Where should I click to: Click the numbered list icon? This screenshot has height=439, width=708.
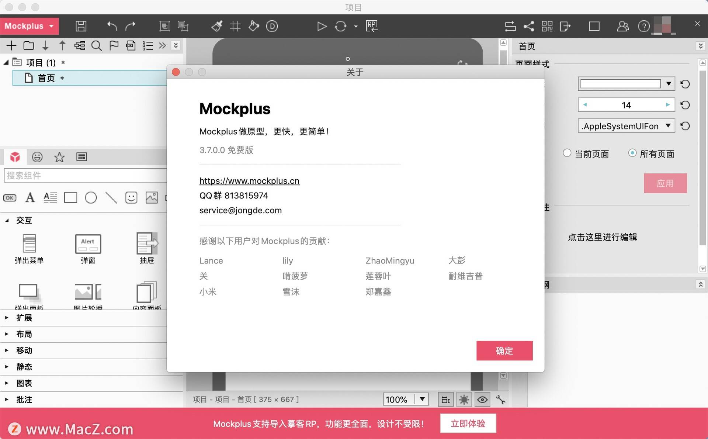tap(148, 45)
